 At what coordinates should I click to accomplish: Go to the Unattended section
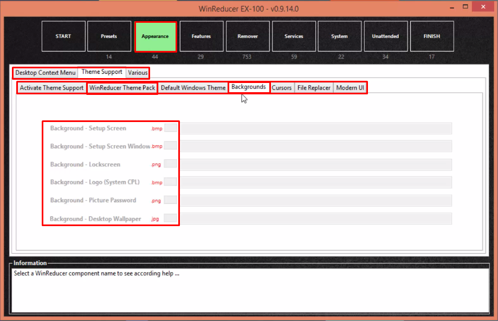tap(386, 36)
